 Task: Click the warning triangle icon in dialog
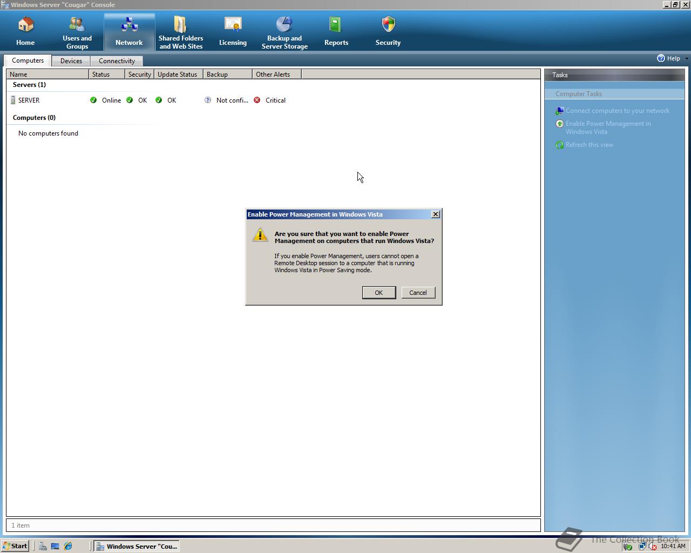(x=260, y=234)
